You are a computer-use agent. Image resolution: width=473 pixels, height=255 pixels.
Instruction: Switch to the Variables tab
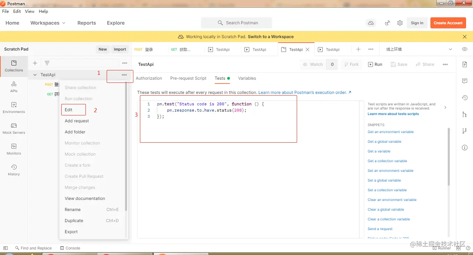tap(247, 78)
